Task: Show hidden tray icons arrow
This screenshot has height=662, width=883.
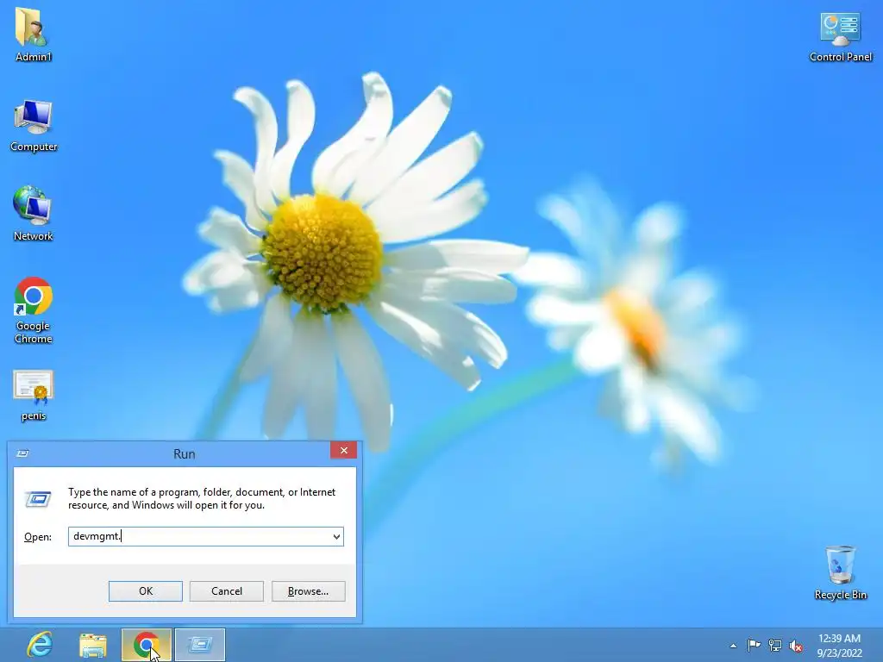Action: [733, 646]
